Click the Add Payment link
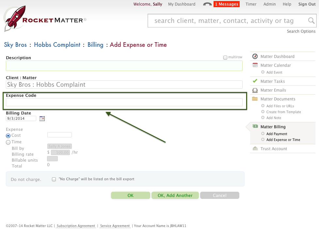The image size is (319, 229). tap(277, 134)
